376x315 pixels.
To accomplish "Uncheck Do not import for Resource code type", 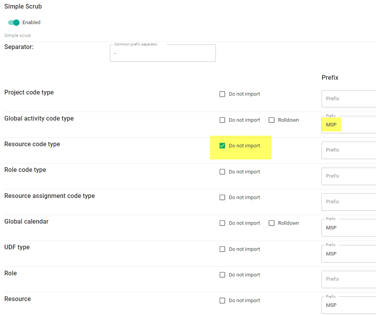I will (x=222, y=146).
